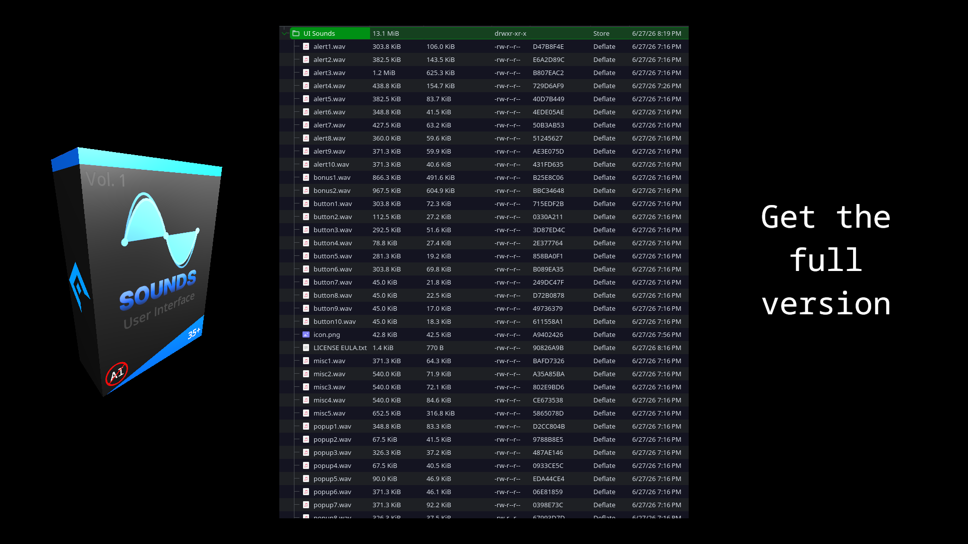This screenshot has height=544, width=968.
Task: Click the Store method in UI Sounds row
Action: click(x=601, y=33)
